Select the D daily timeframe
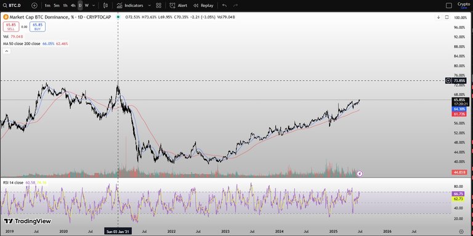Image resolution: width=473 pixels, height=236 pixels. pos(80,6)
